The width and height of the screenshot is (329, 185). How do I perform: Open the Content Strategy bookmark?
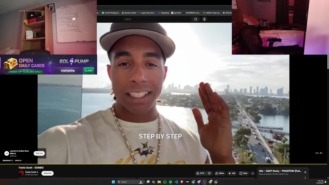click(111, 13)
